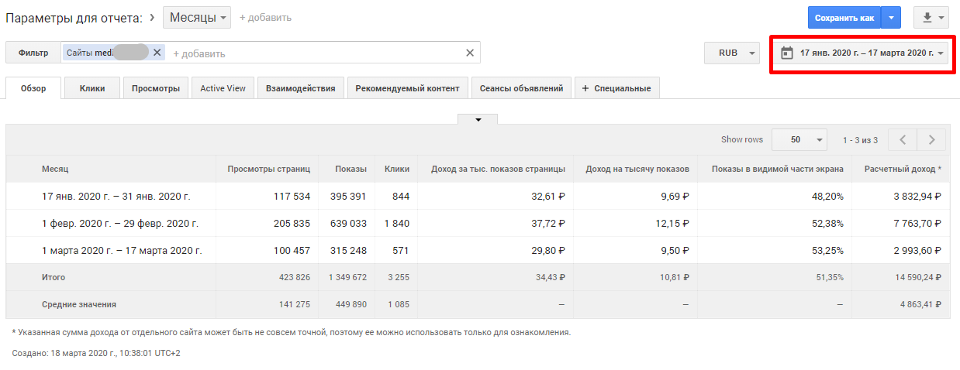Open the Месяцы dimension dropdown
Screen dimensions: 960x370
[x=196, y=18]
